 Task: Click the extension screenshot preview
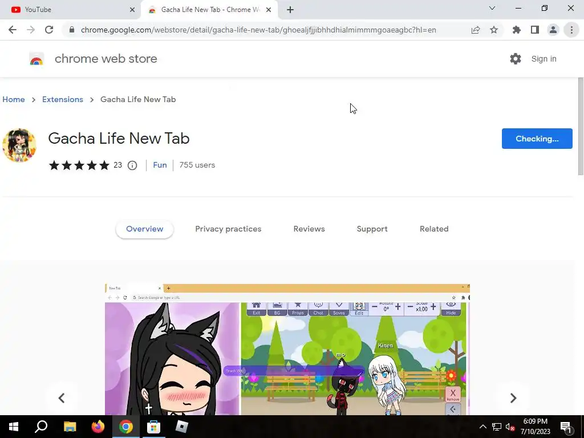pyautogui.click(x=287, y=350)
